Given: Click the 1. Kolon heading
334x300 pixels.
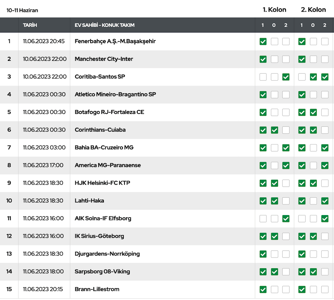Looking at the screenshot, I should point(274,10).
